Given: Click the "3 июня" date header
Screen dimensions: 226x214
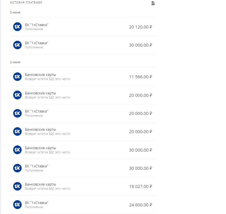Looking at the screenshot, I should (x=15, y=12).
